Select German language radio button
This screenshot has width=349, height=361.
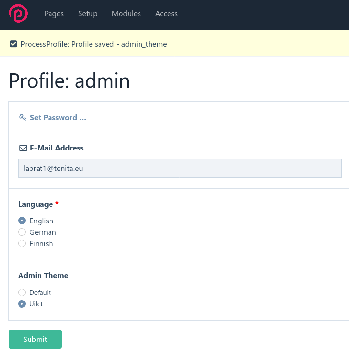click(x=22, y=232)
